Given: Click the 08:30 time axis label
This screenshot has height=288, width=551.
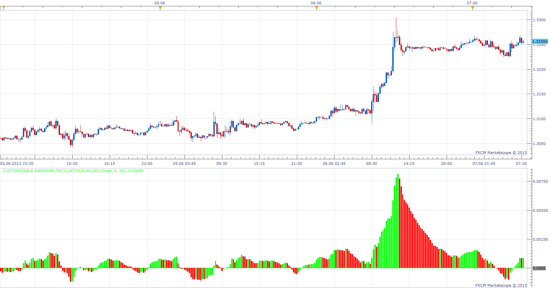Looking at the screenshot, I should point(371,164).
